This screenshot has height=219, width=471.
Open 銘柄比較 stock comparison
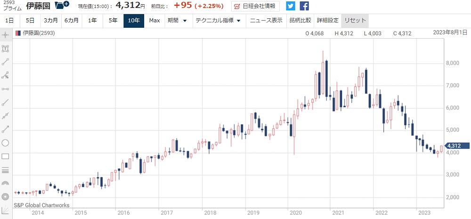[300, 20]
